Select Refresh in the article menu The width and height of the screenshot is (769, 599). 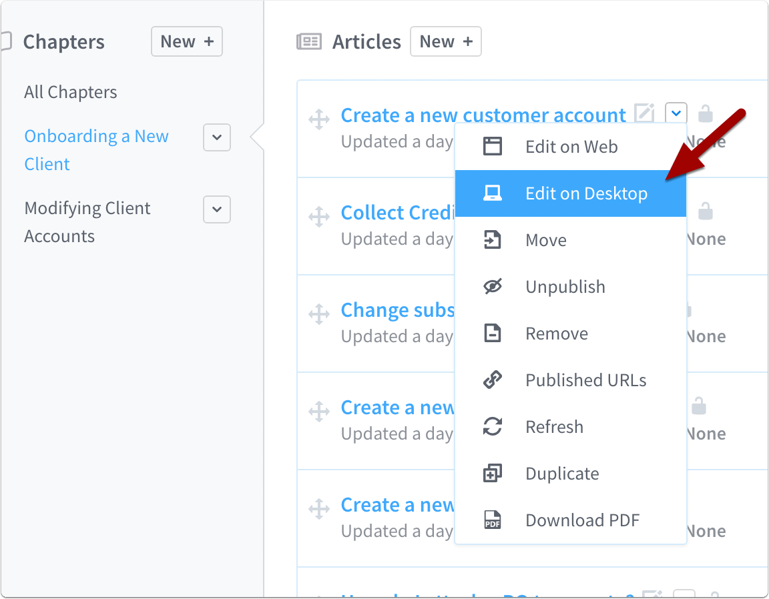[x=570, y=426]
